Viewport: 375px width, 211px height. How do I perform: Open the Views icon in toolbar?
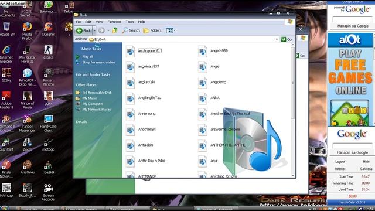point(169,30)
